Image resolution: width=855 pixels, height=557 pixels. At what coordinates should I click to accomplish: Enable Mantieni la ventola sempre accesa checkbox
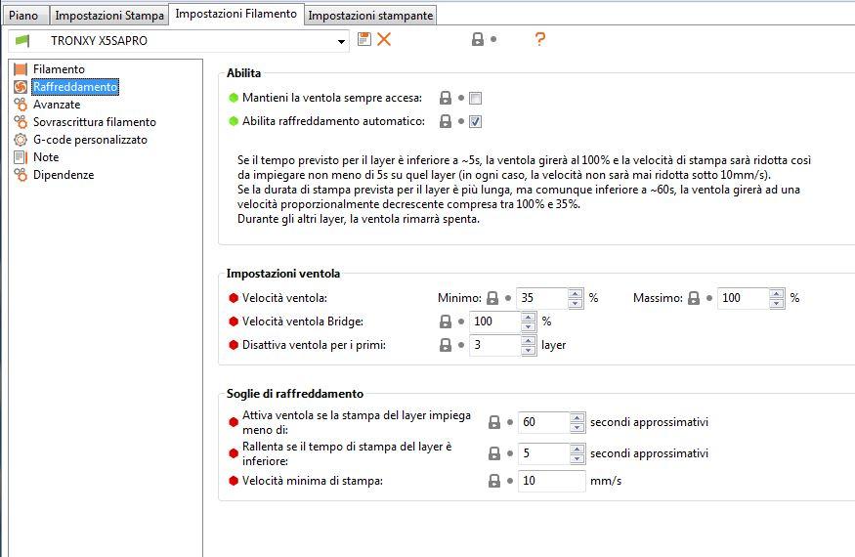[476, 98]
